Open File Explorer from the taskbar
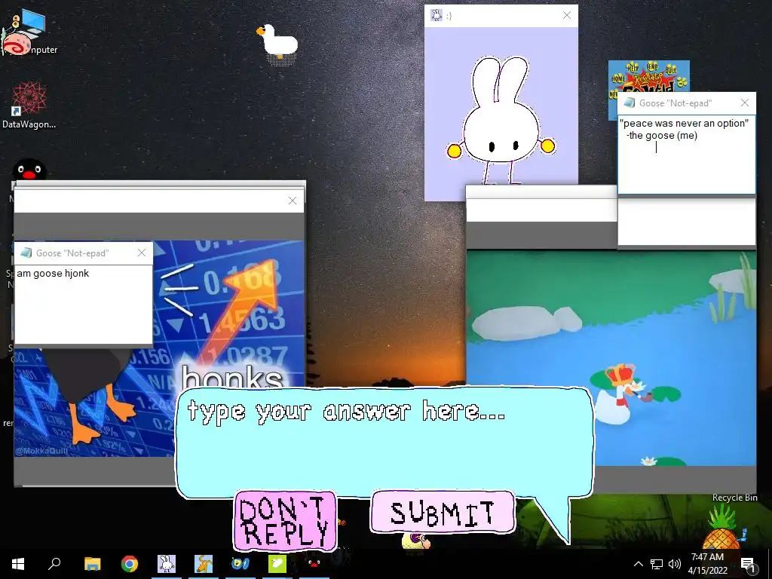772x579 pixels. (92, 564)
